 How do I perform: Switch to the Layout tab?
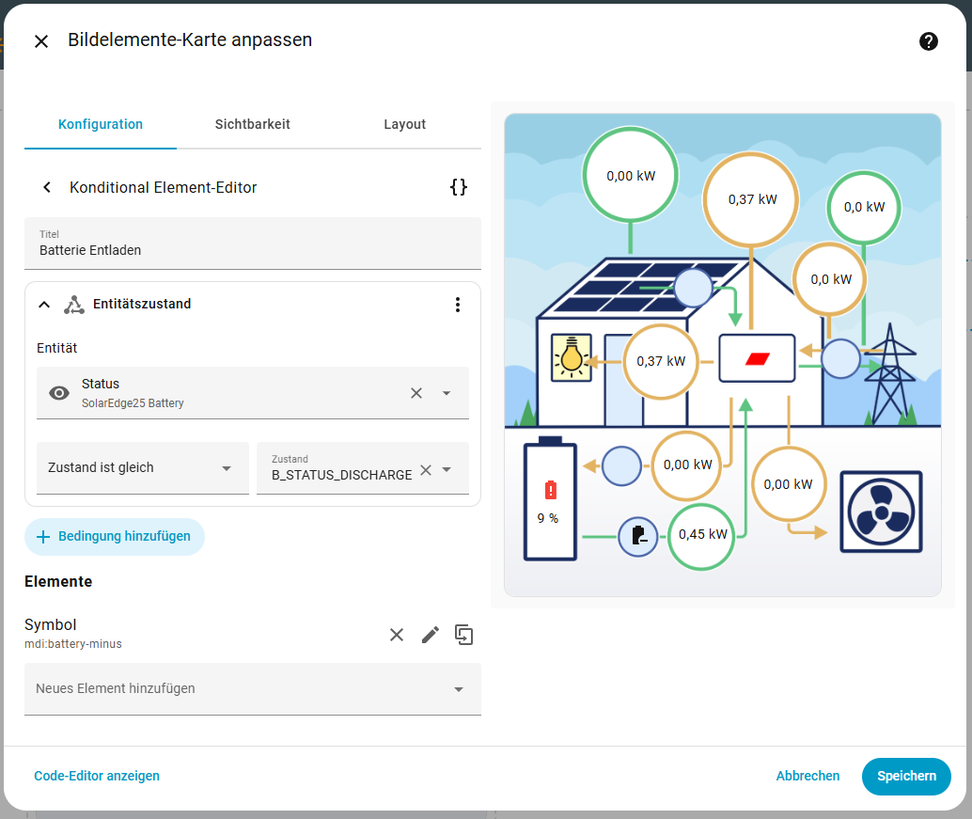pos(404,124)
